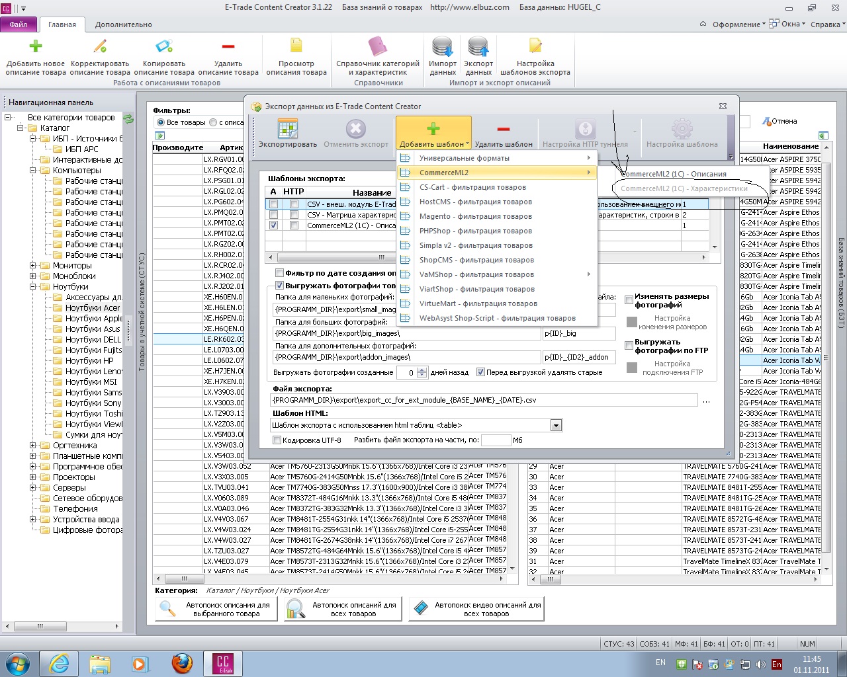This screenshot has width=847, height=677.
Task: Select CommerceML2 (1C) - Описания submenu entry
Action: point(684,174)
